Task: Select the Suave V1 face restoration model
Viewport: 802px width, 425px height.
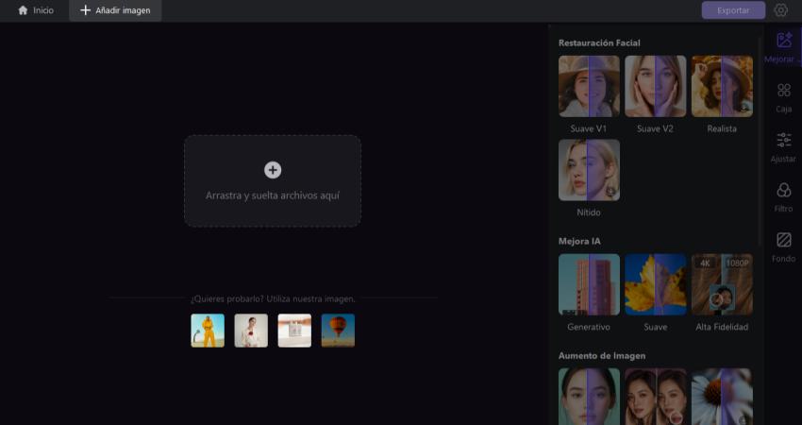Action: 589,86
